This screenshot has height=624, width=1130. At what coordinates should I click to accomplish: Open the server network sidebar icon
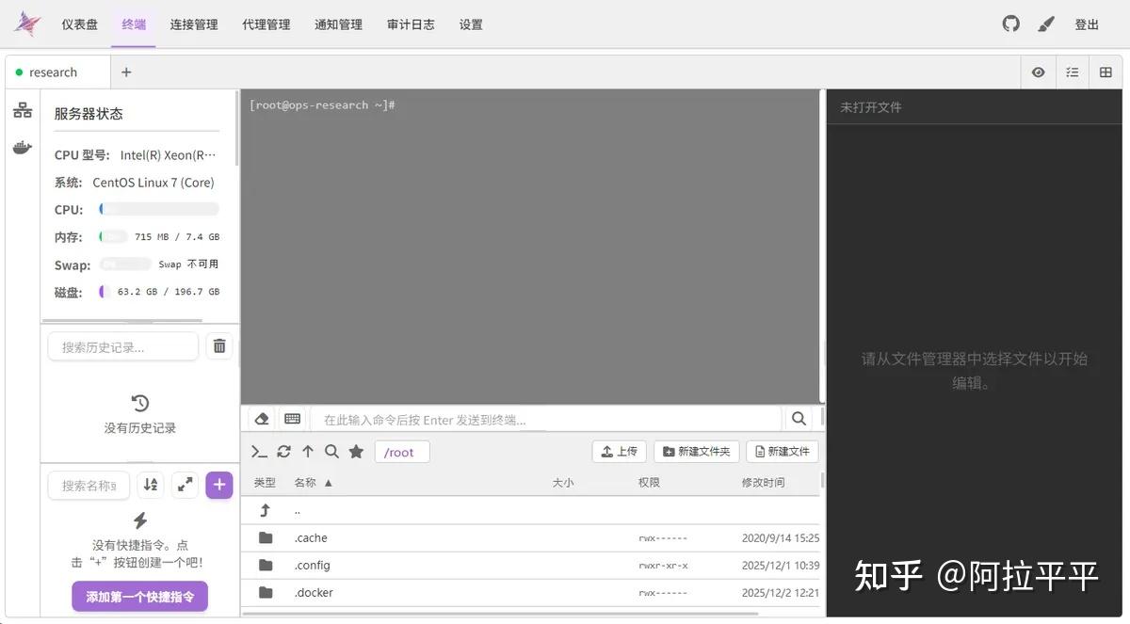coord(23,111)
